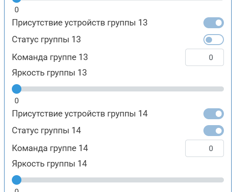Click the Статус группы 14 label
233x192 pixels.
tap(46, 131)
